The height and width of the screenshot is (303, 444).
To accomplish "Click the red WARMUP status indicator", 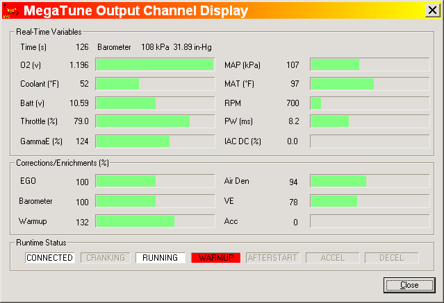I will [216, 258].
